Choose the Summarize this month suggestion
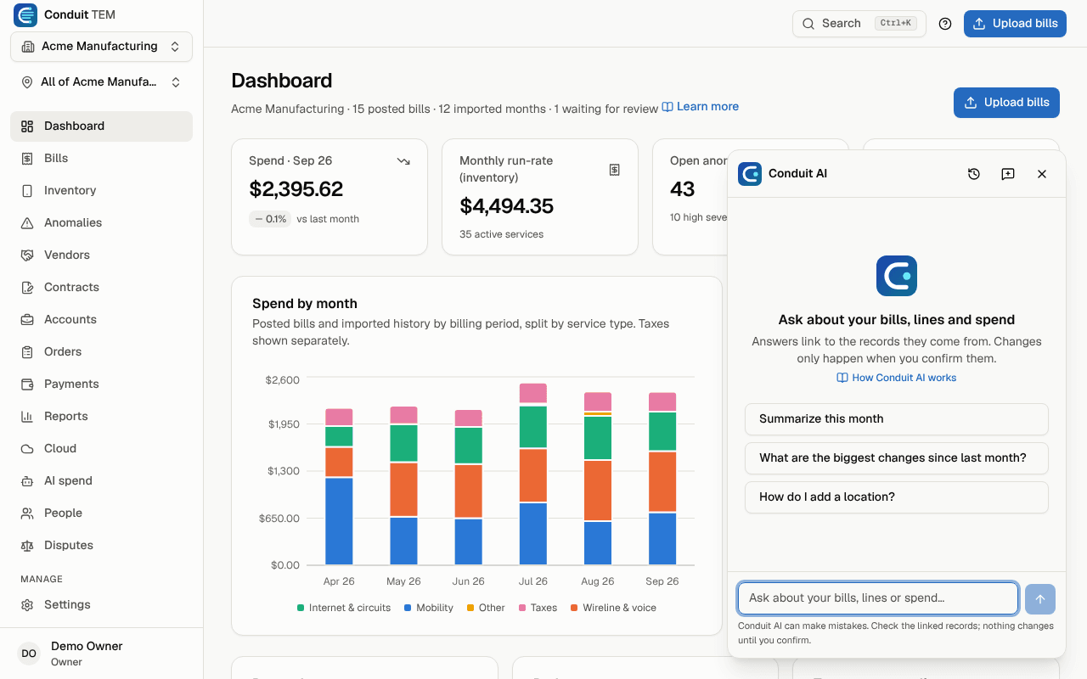Screen dimensions: 1087x679 (897, 419)
